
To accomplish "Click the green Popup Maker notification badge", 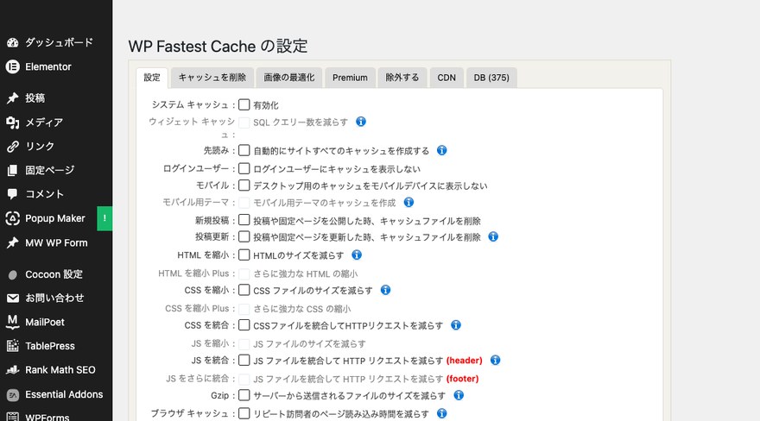I will point(104,218).
